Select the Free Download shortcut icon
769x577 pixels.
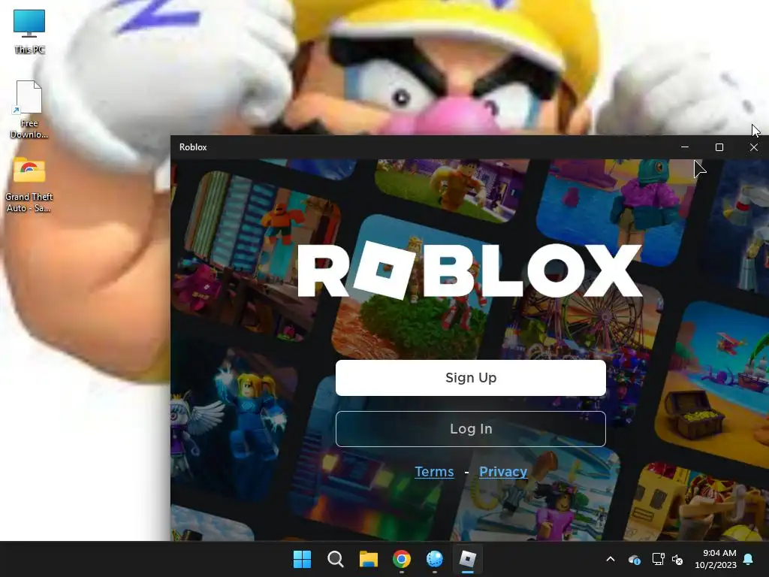[x=29, y=109]
